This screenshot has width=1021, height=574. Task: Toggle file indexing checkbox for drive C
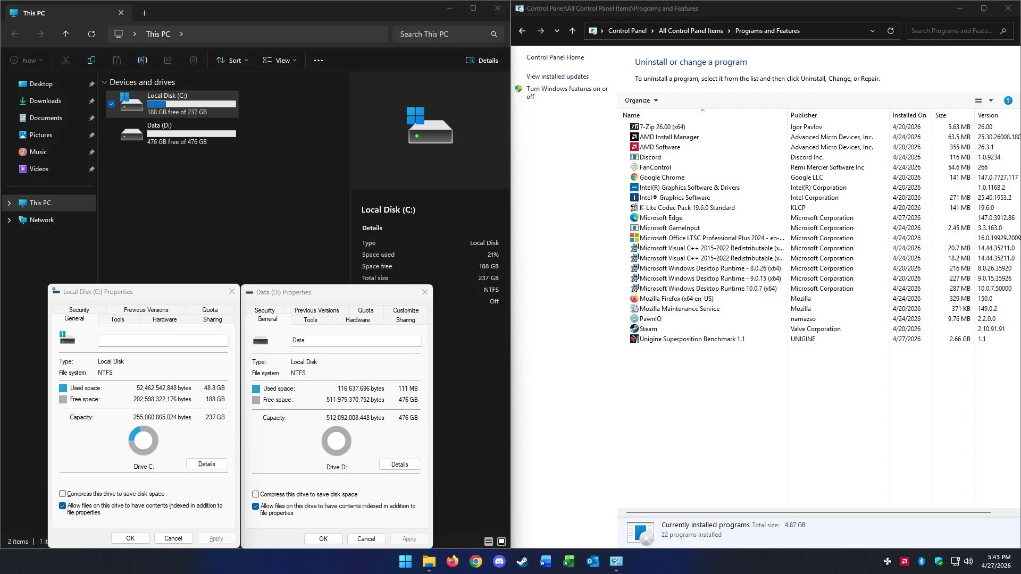pyautogui.click(x=62, y=505)
